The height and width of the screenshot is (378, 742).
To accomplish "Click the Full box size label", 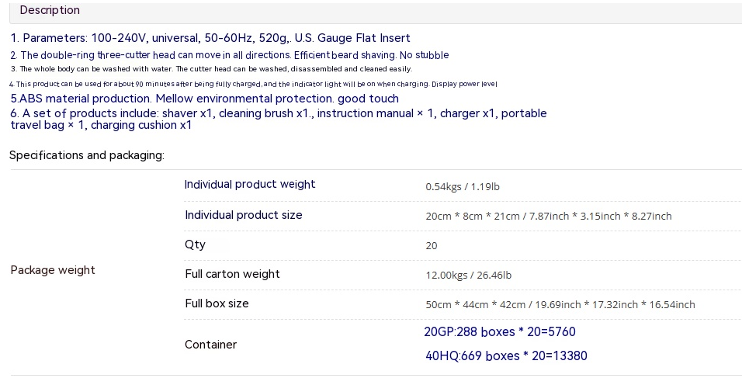I will [217, 303].
